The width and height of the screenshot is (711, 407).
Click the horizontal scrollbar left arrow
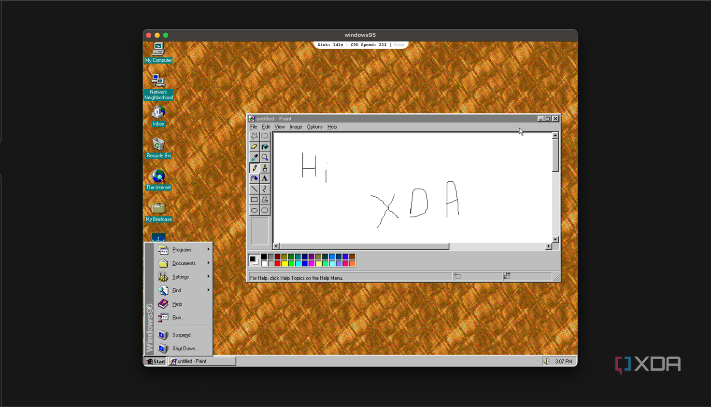pyautogui.click(x=276, y=246)
